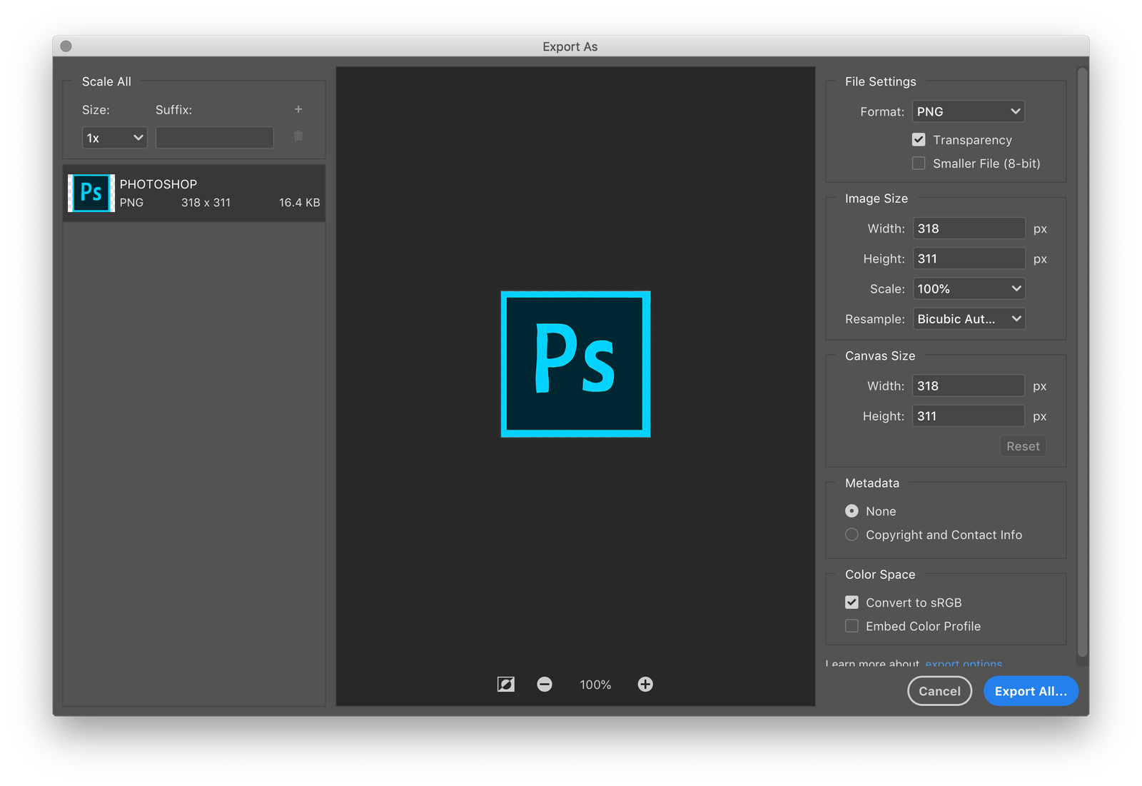Enable Embed Color Profile checkbox
1142x786 pixels.
click(852, 626)
